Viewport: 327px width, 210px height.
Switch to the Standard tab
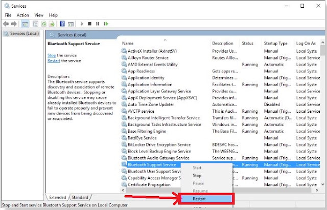tap(80, 197)
